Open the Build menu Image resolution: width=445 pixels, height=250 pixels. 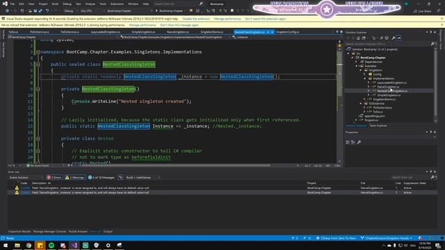(55, 4)
